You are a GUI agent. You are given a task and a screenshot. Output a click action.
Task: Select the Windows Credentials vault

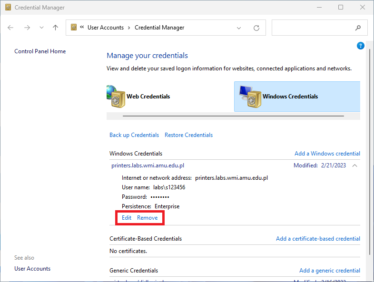coord(297,97)
